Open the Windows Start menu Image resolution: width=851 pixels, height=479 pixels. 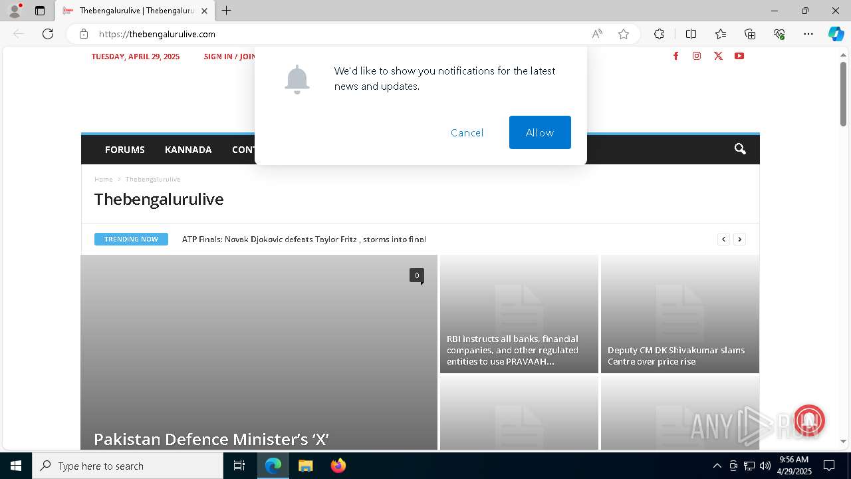point(16,466)
